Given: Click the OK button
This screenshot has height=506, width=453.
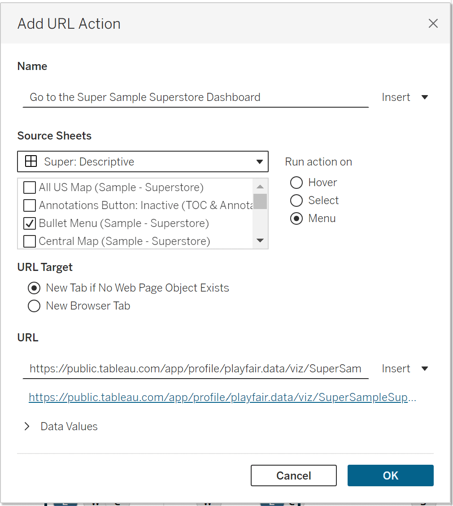Looking at the screenshot, I should (x=390, y=475).
